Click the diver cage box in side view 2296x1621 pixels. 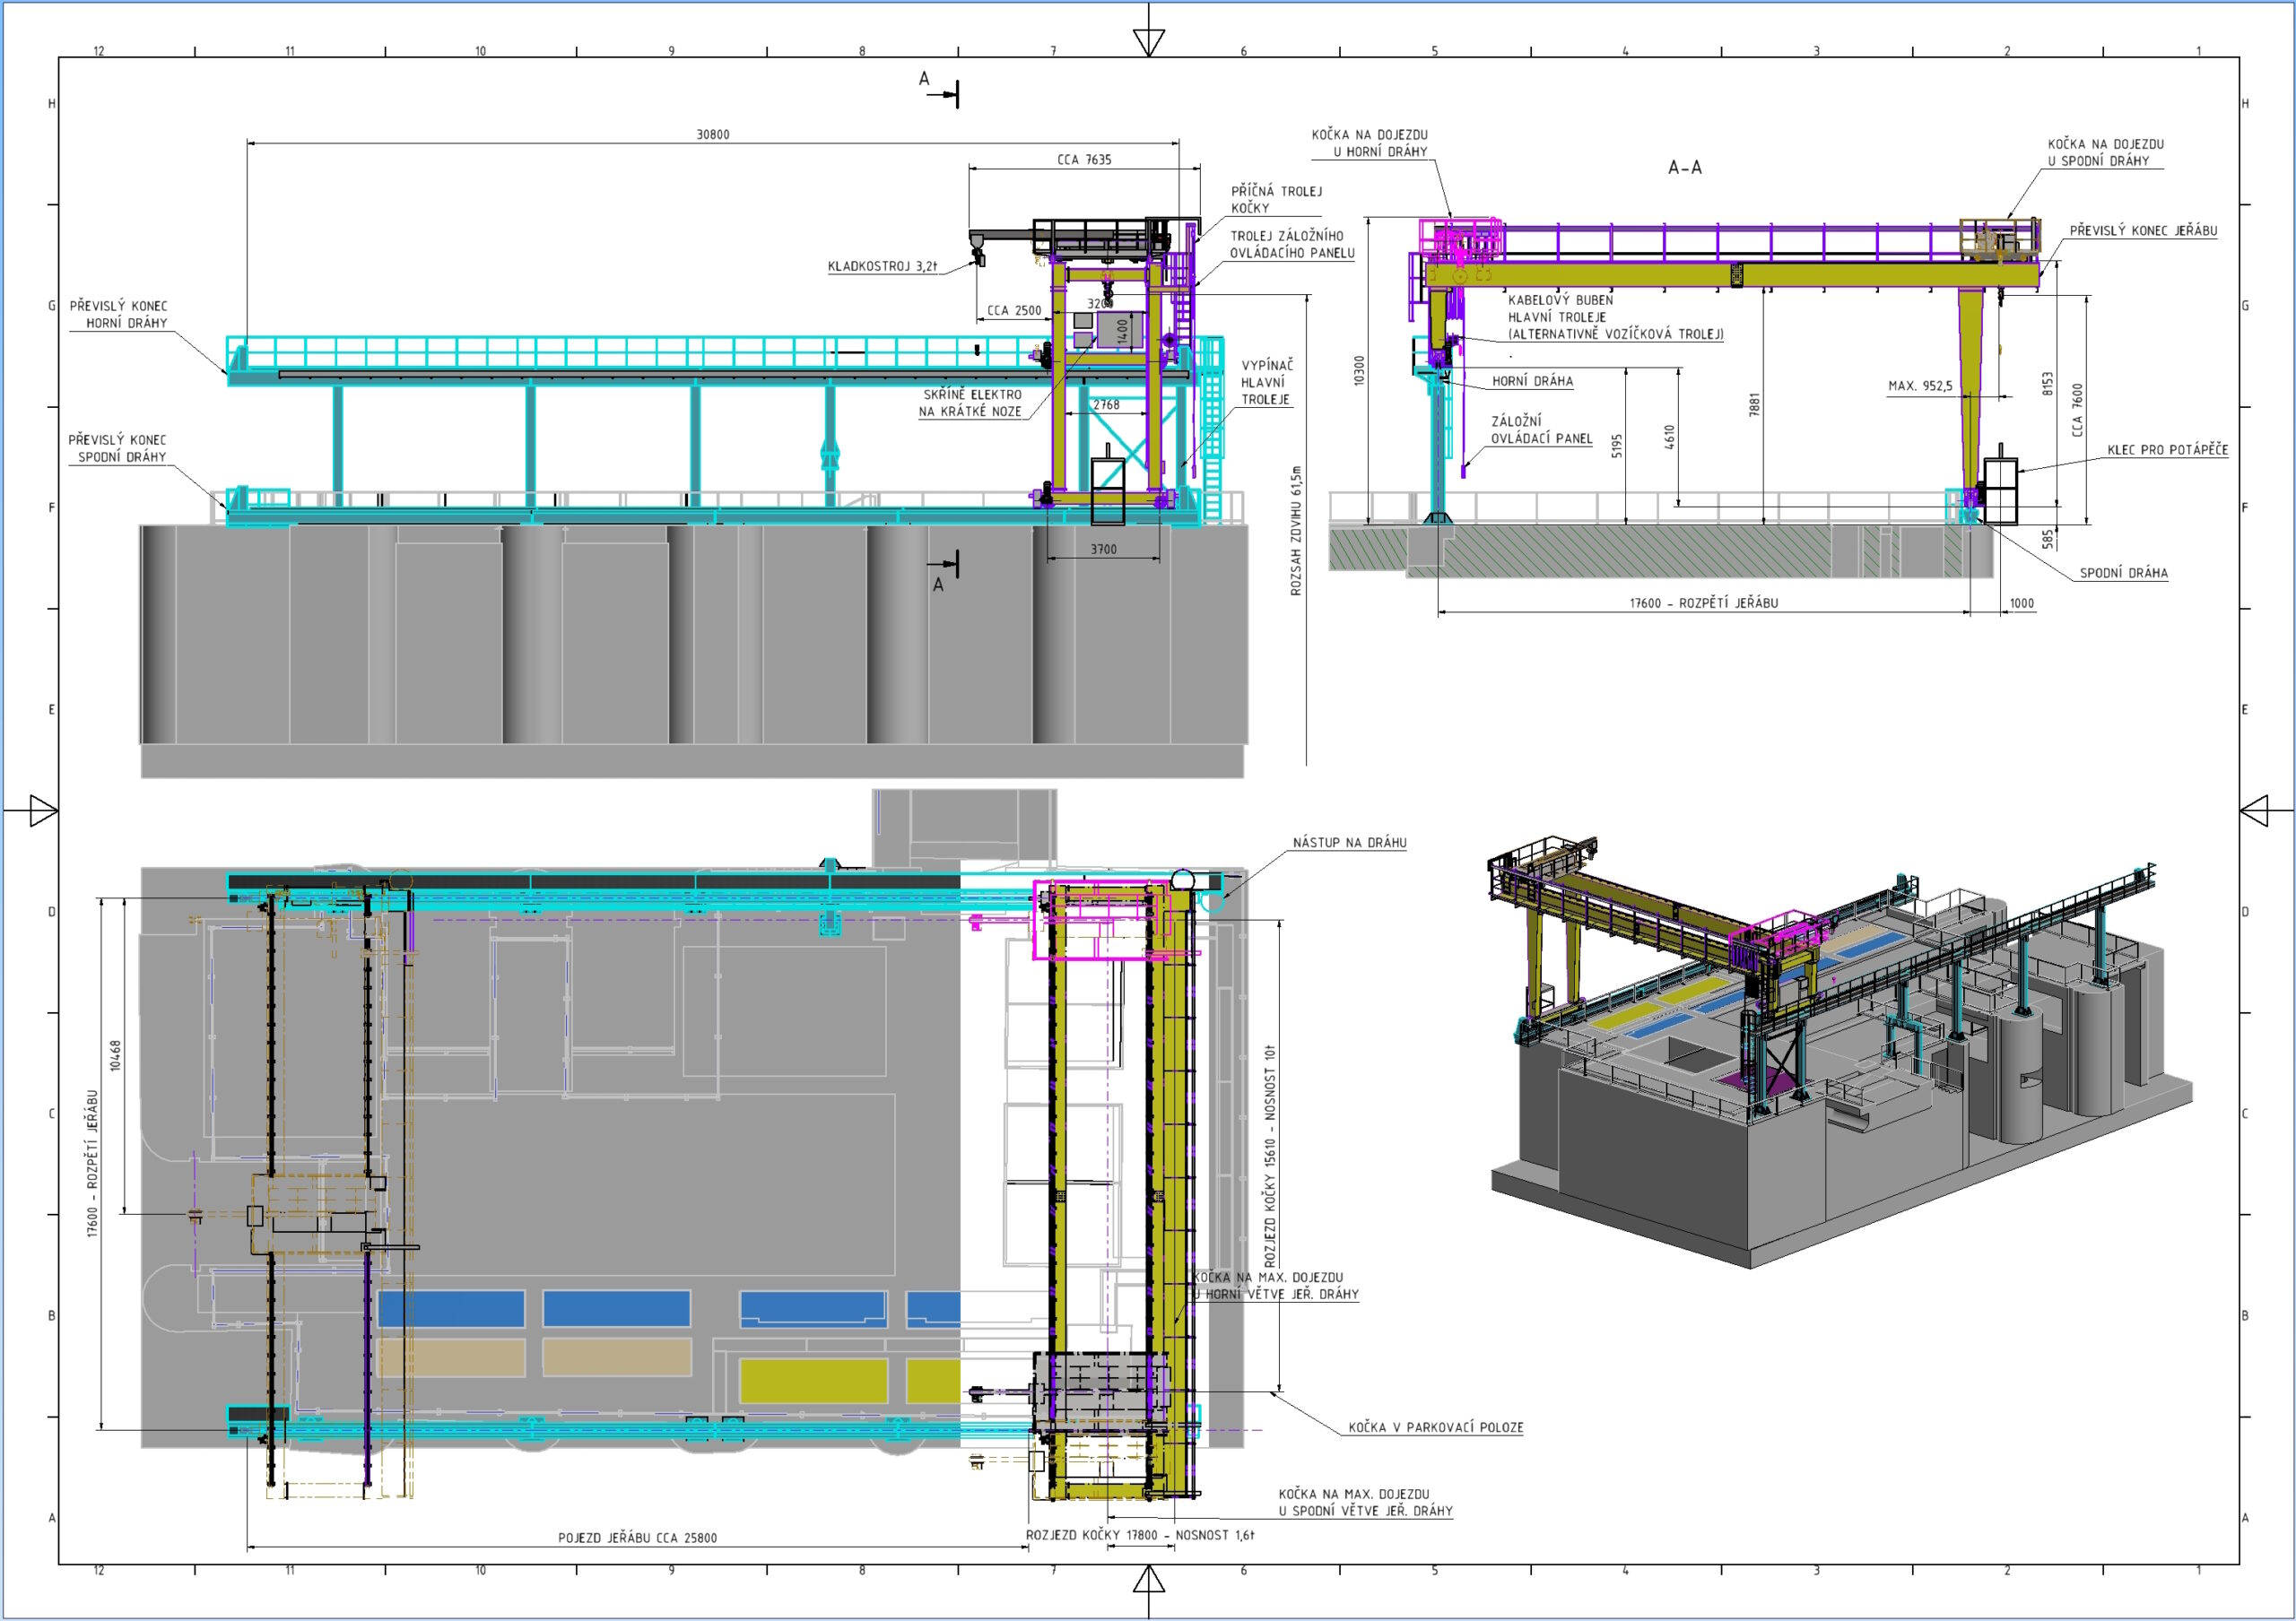click(x=1107, y=490)
